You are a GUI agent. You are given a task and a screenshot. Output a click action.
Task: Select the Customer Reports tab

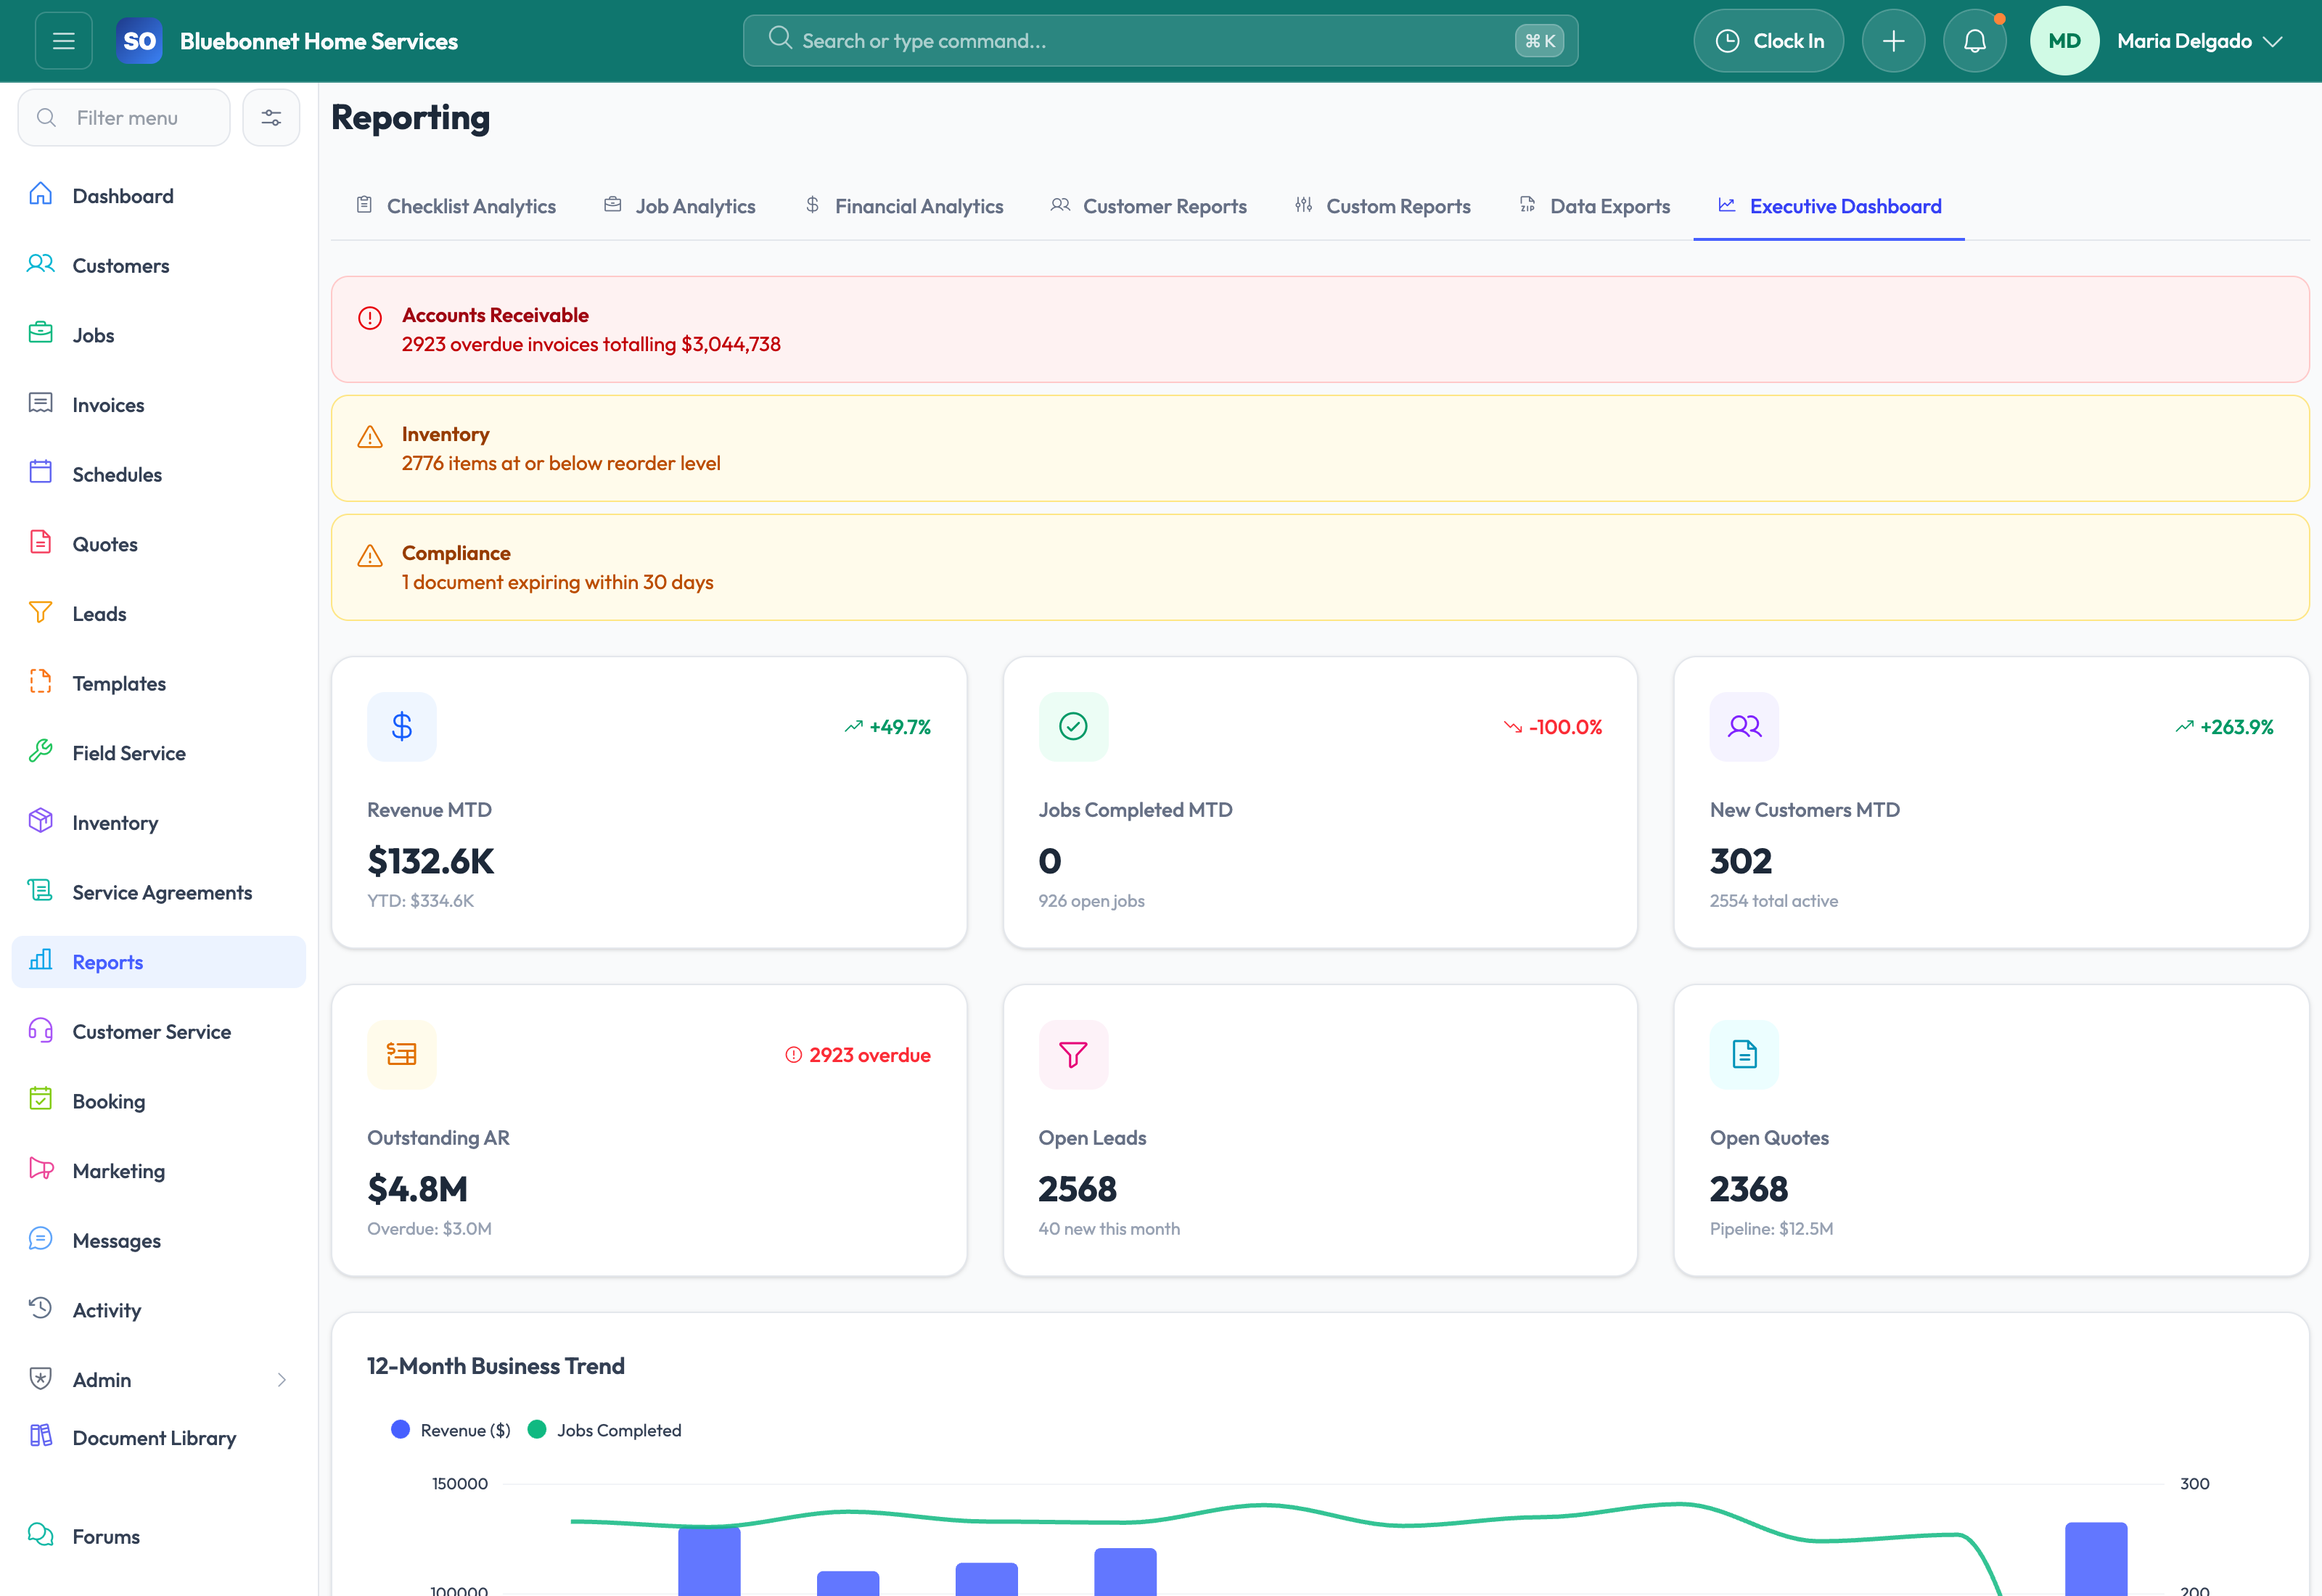[x=1148, y=206]
